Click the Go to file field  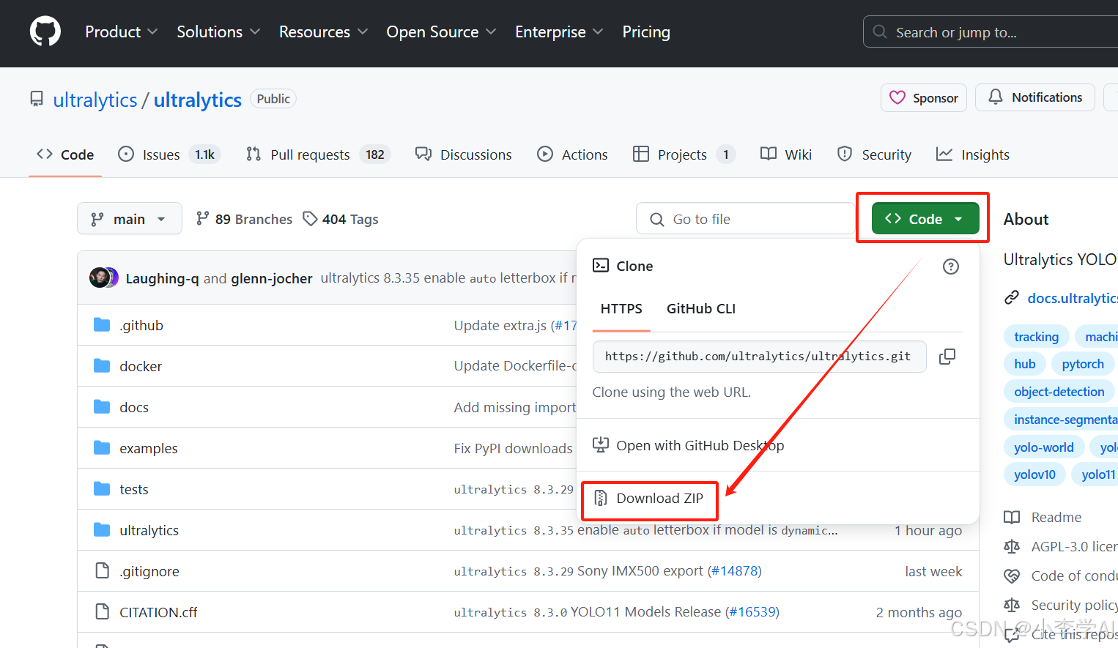point(746,219)
